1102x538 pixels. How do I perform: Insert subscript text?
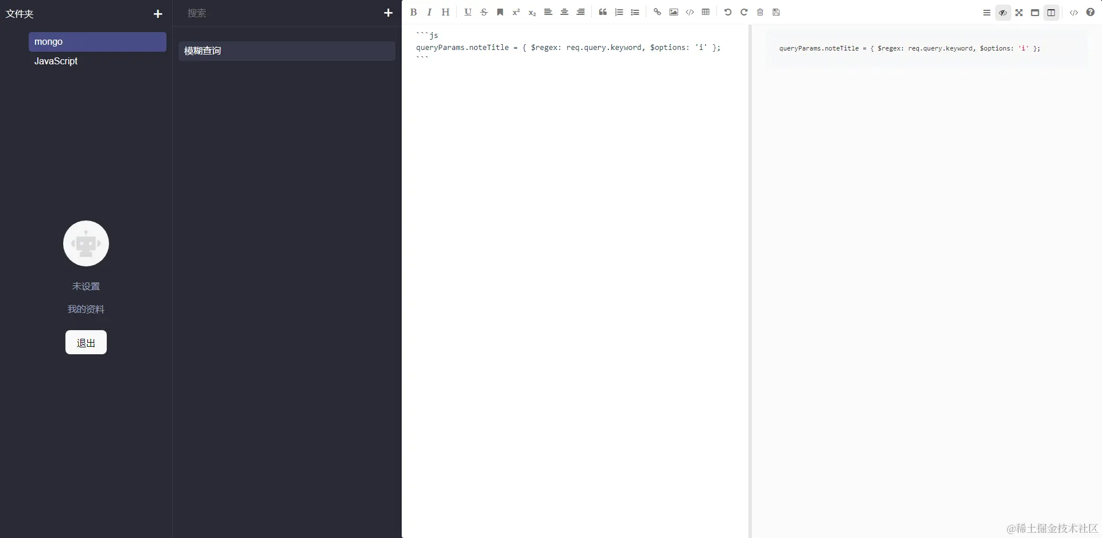tap(532, 12)
